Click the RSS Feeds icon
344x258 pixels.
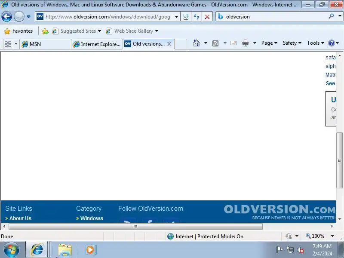[x=215, y=43]
